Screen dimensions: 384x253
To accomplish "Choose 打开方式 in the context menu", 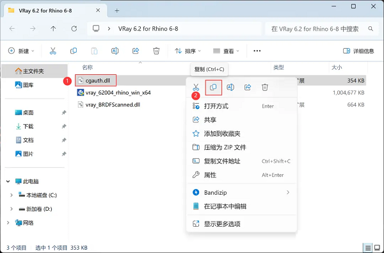I will click(242, 106).
